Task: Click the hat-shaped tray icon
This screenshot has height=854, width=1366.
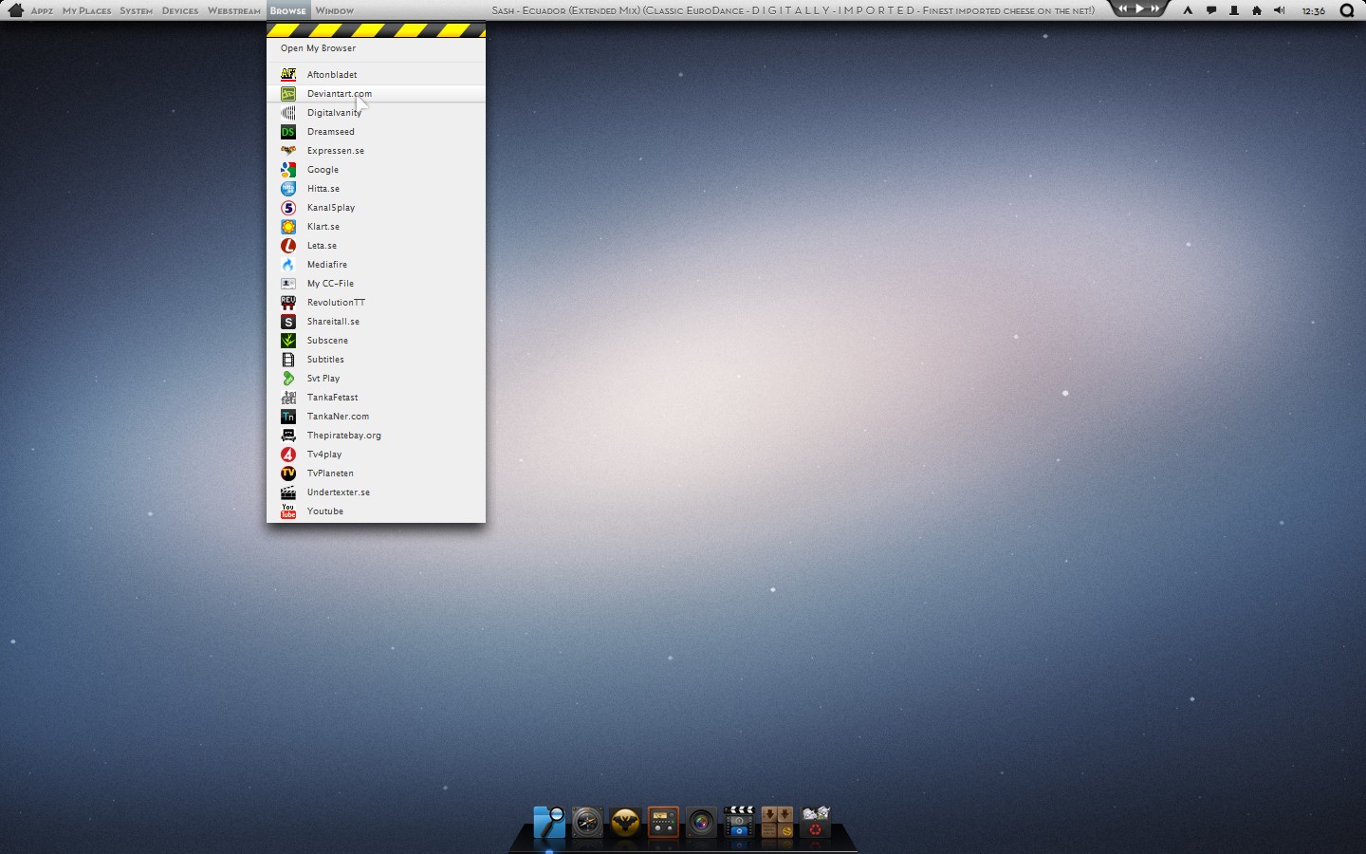Action: [1234, 10]
